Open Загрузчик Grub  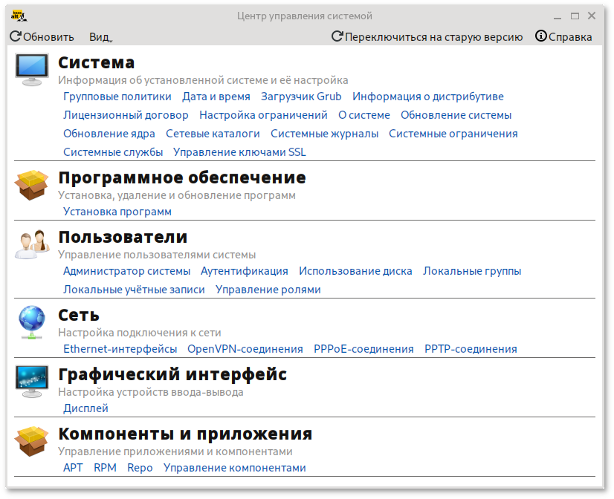point(300,96)
